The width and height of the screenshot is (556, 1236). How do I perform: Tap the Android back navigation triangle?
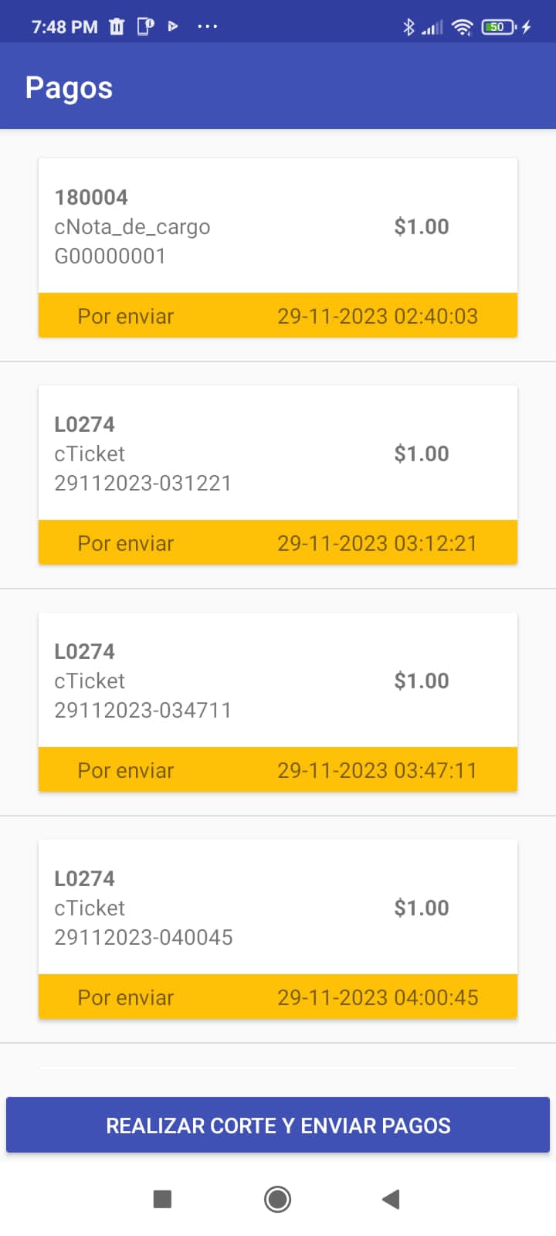pyautogui.click(x=391, y=1199)
